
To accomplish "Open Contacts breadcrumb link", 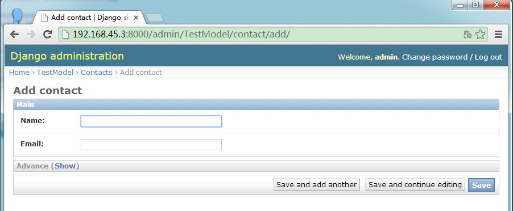I will [x=97, y=73].
